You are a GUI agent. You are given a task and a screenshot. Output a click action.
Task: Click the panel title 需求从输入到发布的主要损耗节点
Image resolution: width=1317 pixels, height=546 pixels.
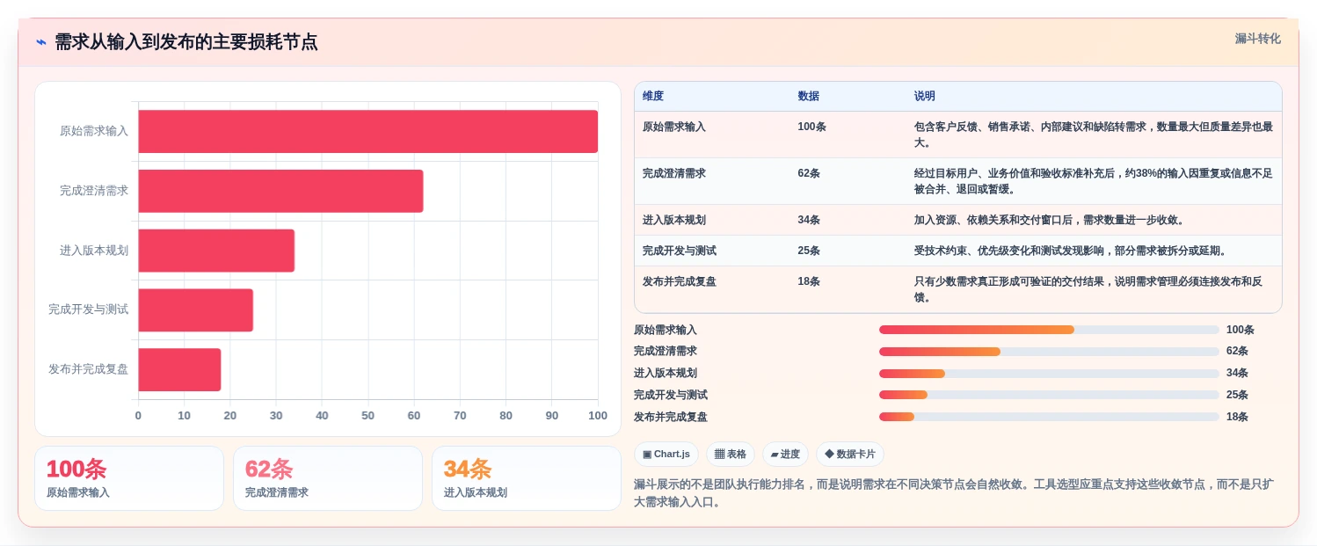(186, 42)
